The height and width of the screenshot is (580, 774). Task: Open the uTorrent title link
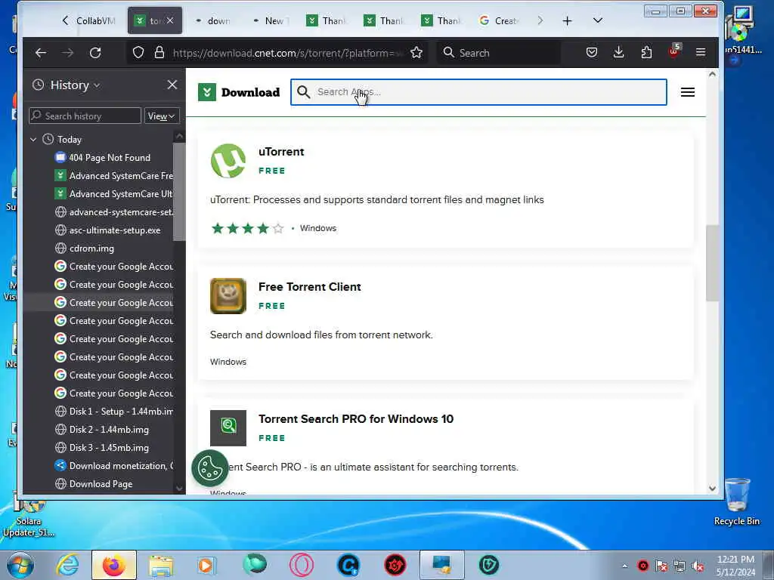pyautogui.click(x=281, y=152)
